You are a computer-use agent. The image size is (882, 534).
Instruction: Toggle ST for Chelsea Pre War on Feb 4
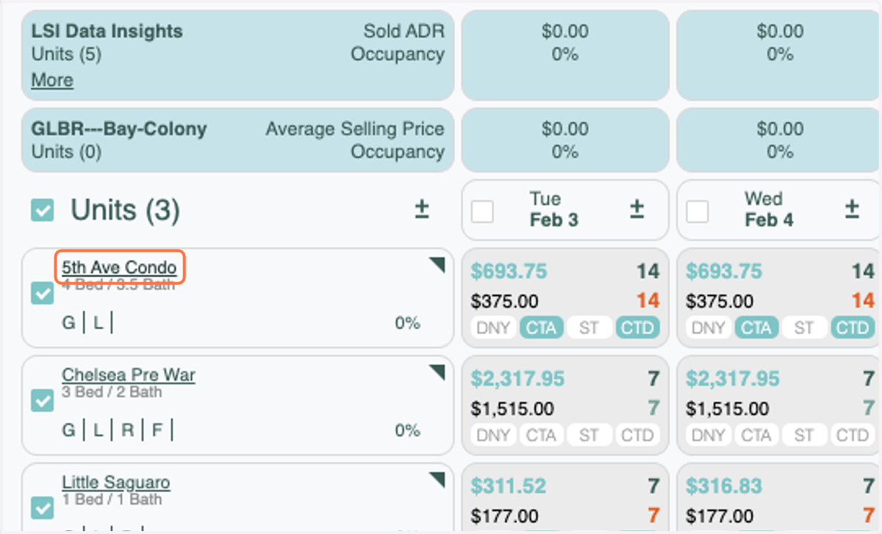[x=804, y=435]
